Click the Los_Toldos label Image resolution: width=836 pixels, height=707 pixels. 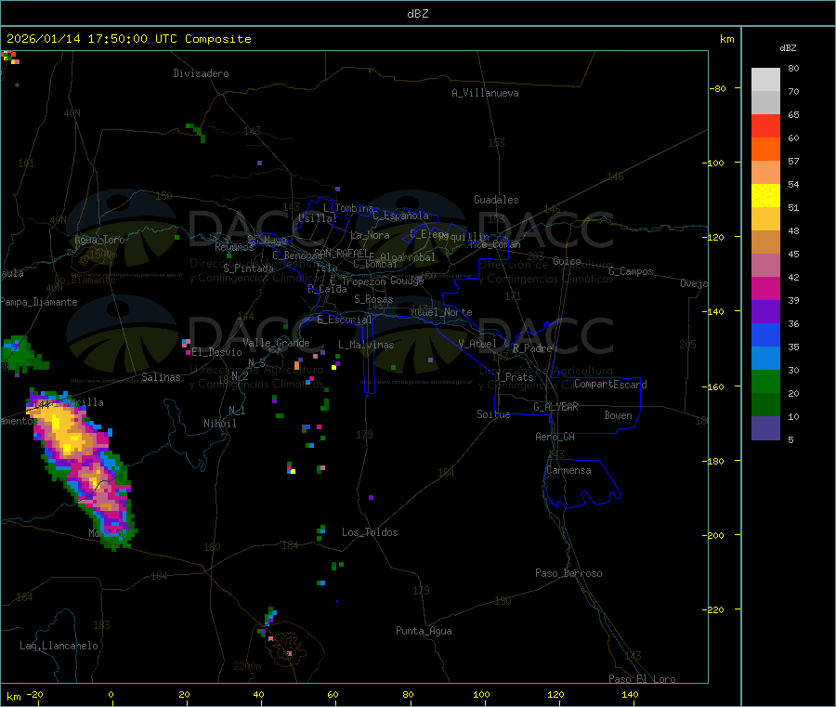pyautogui.click(x=370, y=532)
